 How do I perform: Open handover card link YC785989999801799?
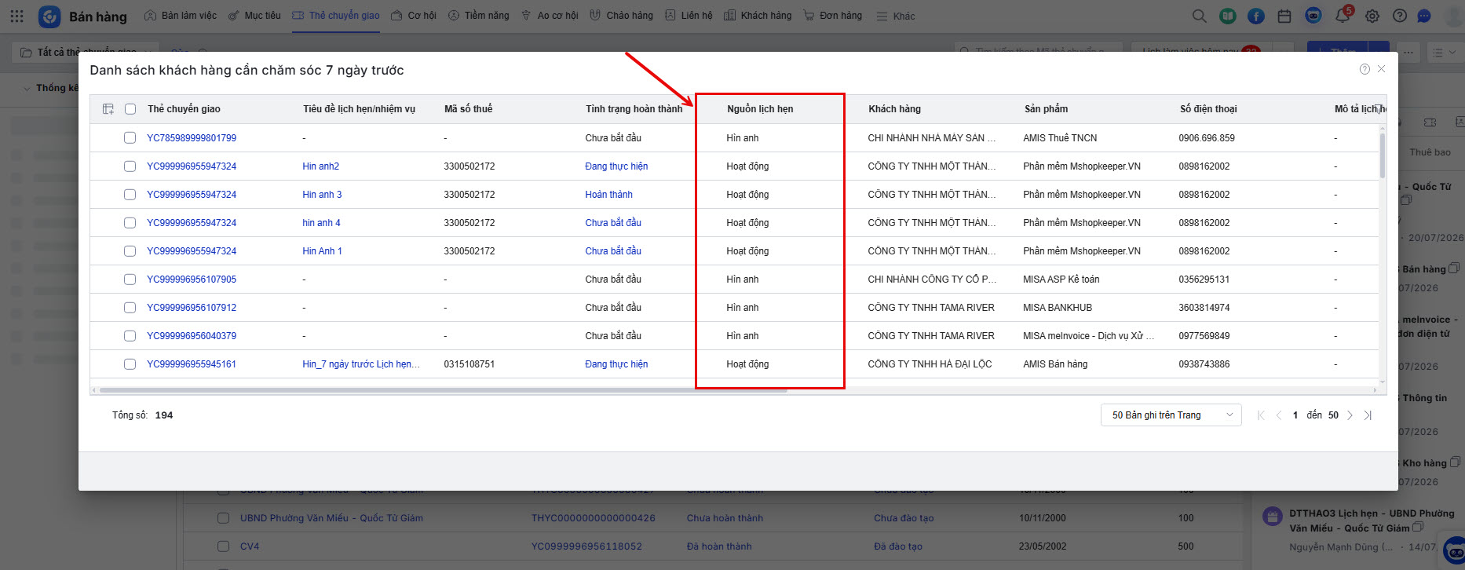coord(192,138)
